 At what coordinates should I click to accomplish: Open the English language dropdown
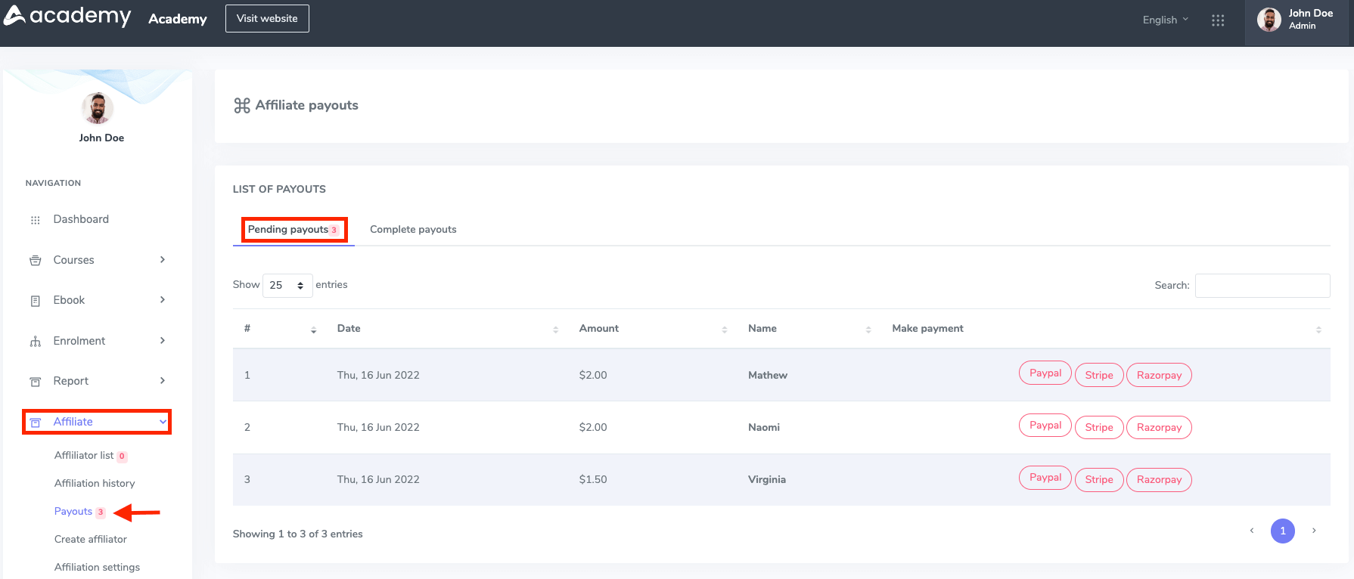(x=1165, y=20)
